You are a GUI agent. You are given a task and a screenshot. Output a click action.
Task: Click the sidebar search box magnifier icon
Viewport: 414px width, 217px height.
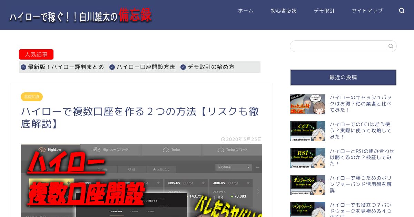[391, 46]
